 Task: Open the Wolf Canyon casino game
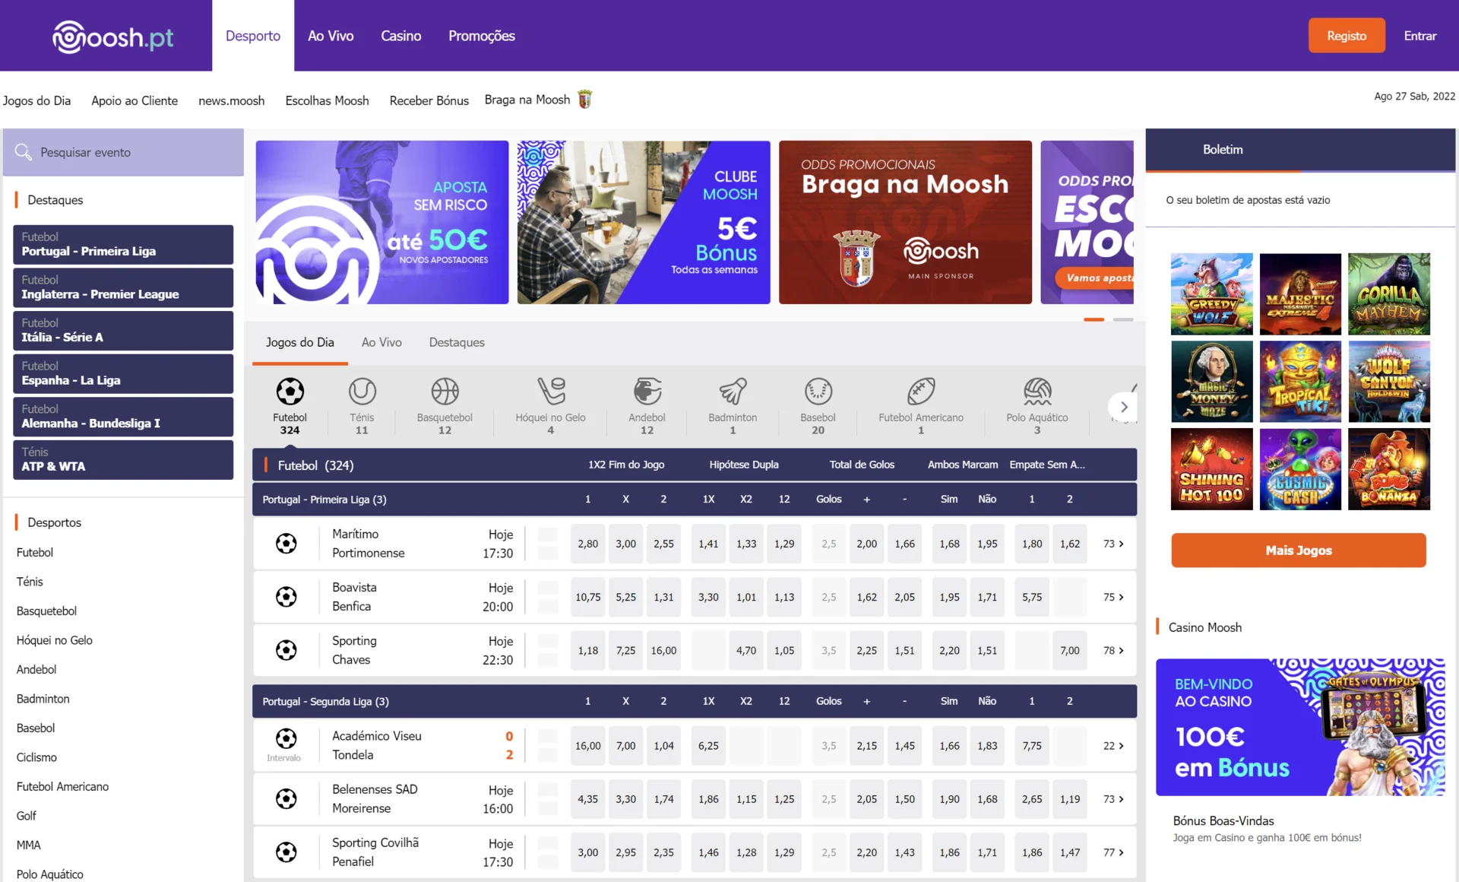click(1389, 382)
